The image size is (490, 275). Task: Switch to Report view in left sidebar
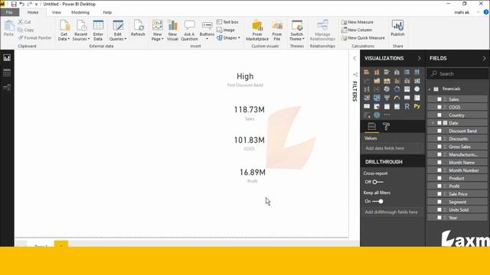(7, 58)
